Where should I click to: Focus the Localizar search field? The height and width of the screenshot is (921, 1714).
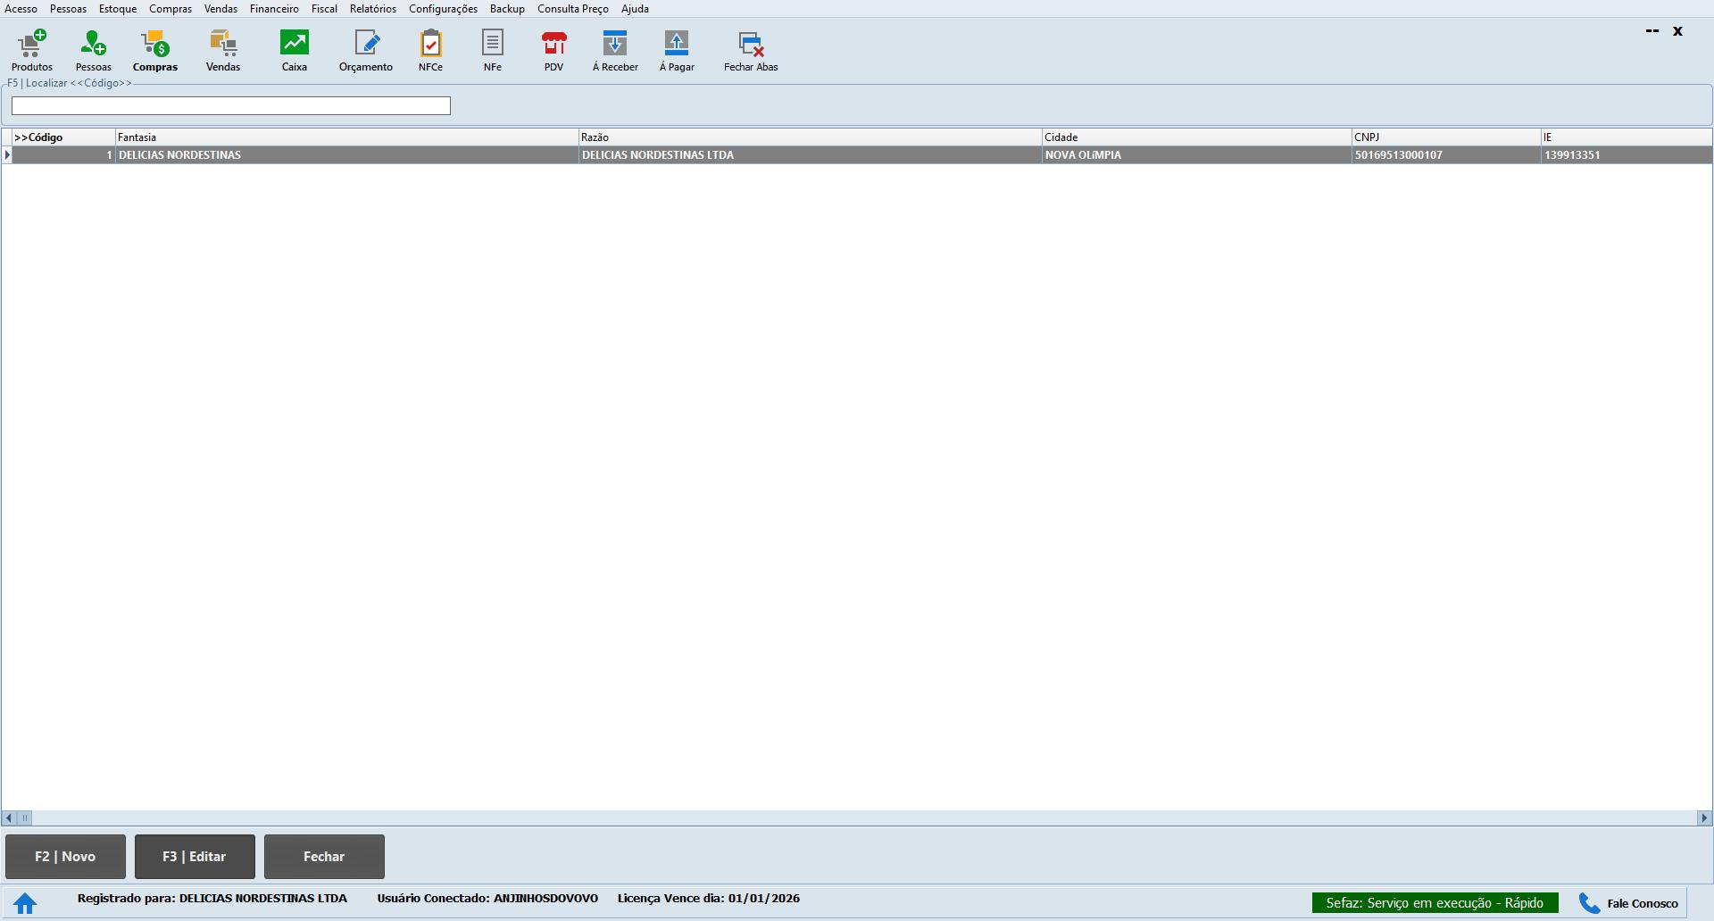[230, 106]
